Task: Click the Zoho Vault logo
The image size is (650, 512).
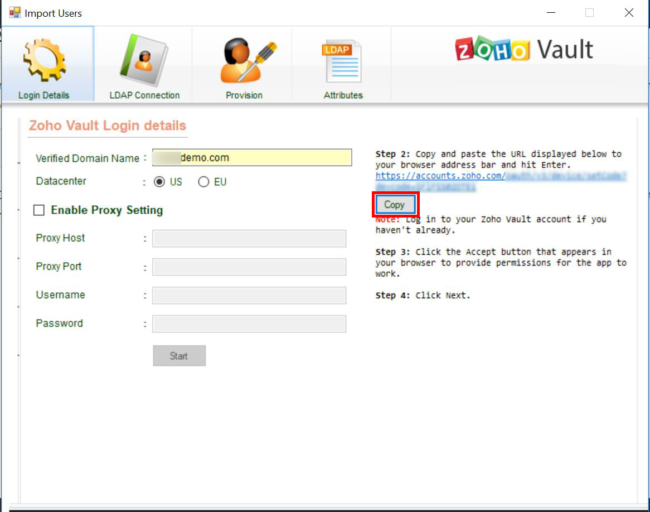Action: pyautogui.click(x=524, y=50)
